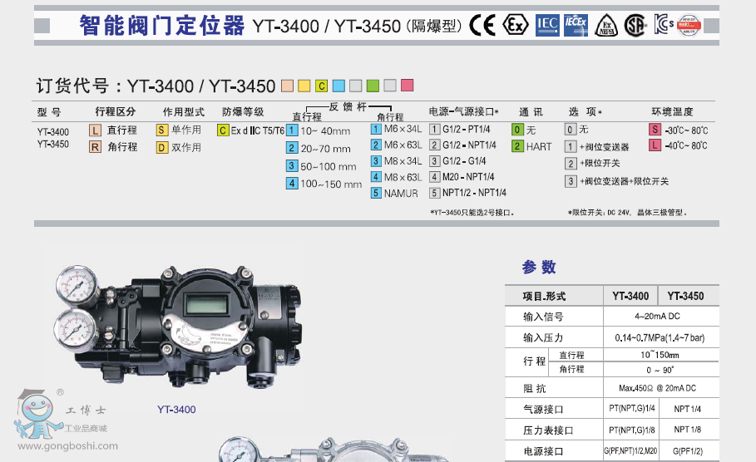Click the peach swatch in the order code
This screenshot has height=462, width=756.
pyautogui.click(x=288, y=86)
